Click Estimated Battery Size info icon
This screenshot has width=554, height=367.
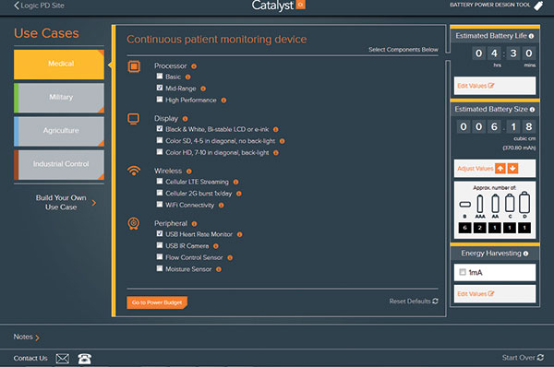pyautogui.click(x=532, y=110)
